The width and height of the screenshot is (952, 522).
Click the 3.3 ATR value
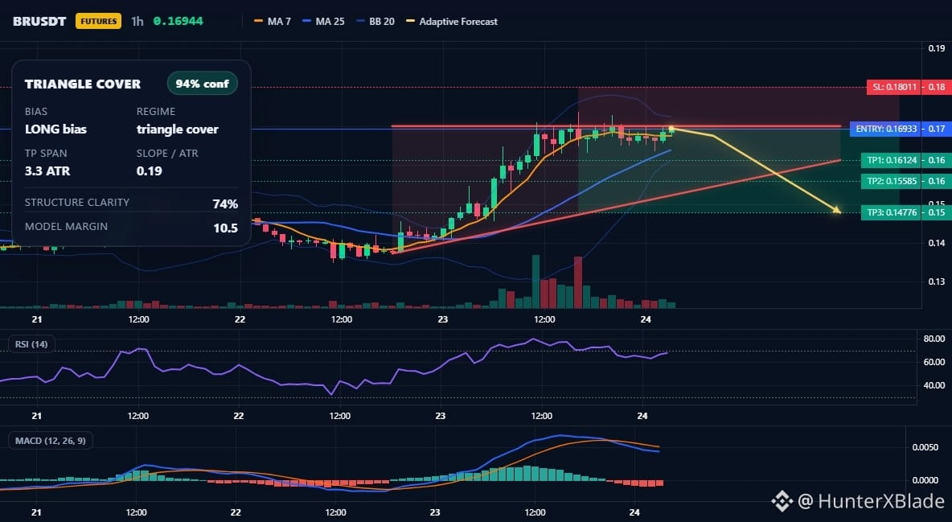click(x=47, y=171)
